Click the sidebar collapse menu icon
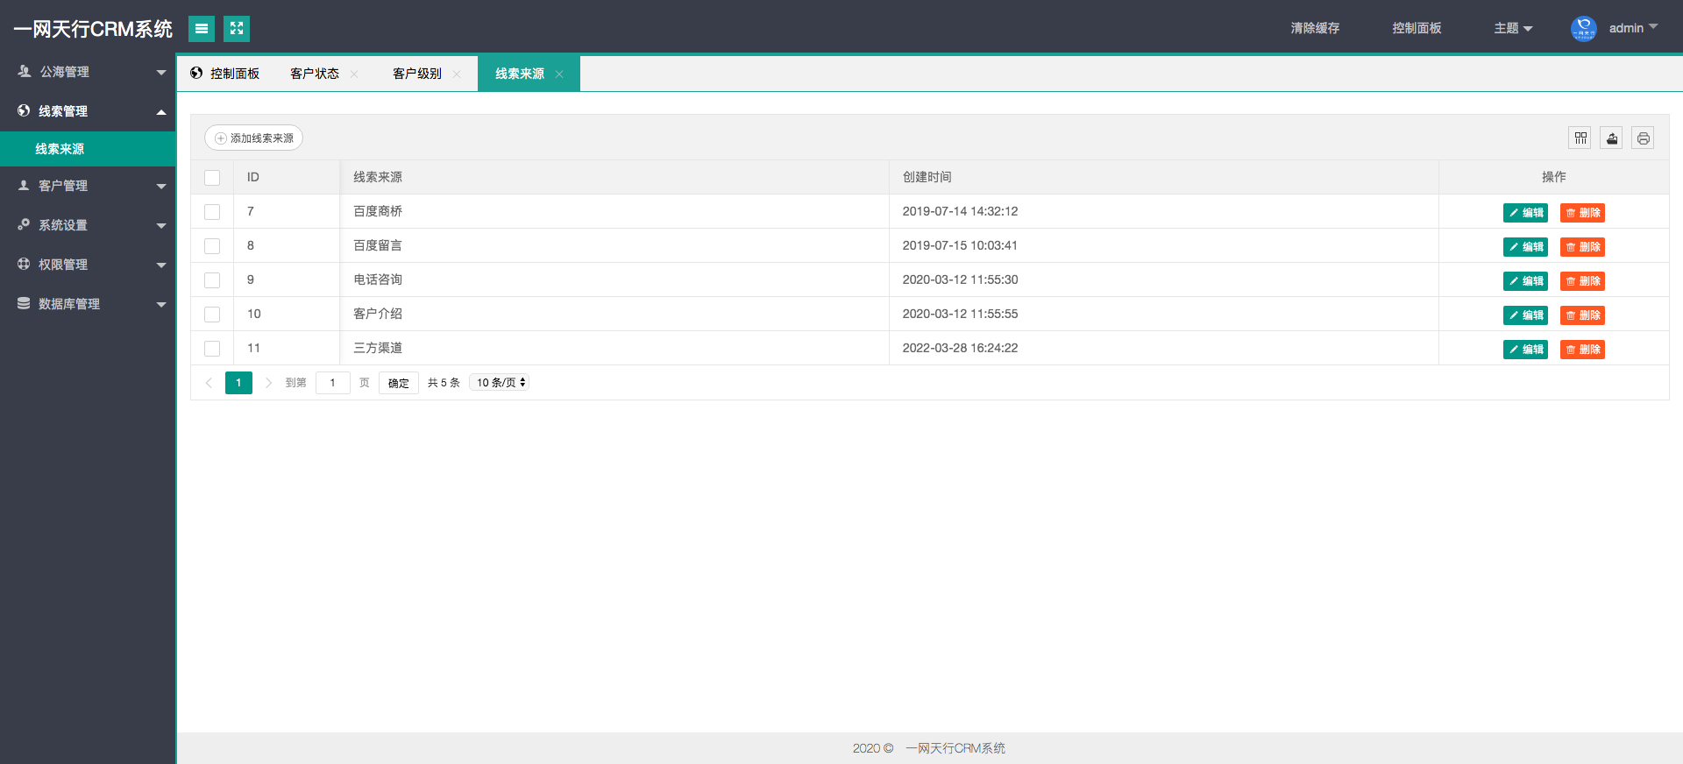This screenshot has width=1683, height=764. (202, 29)
